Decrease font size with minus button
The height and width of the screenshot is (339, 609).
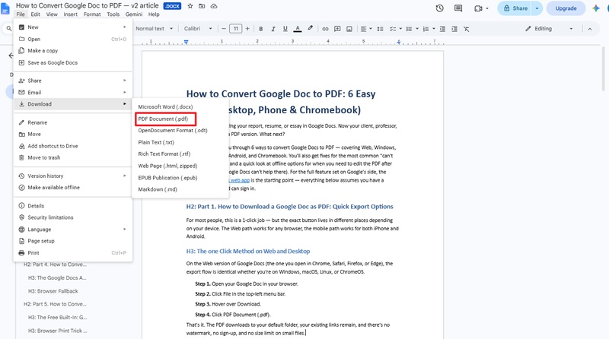coord(223,29)
